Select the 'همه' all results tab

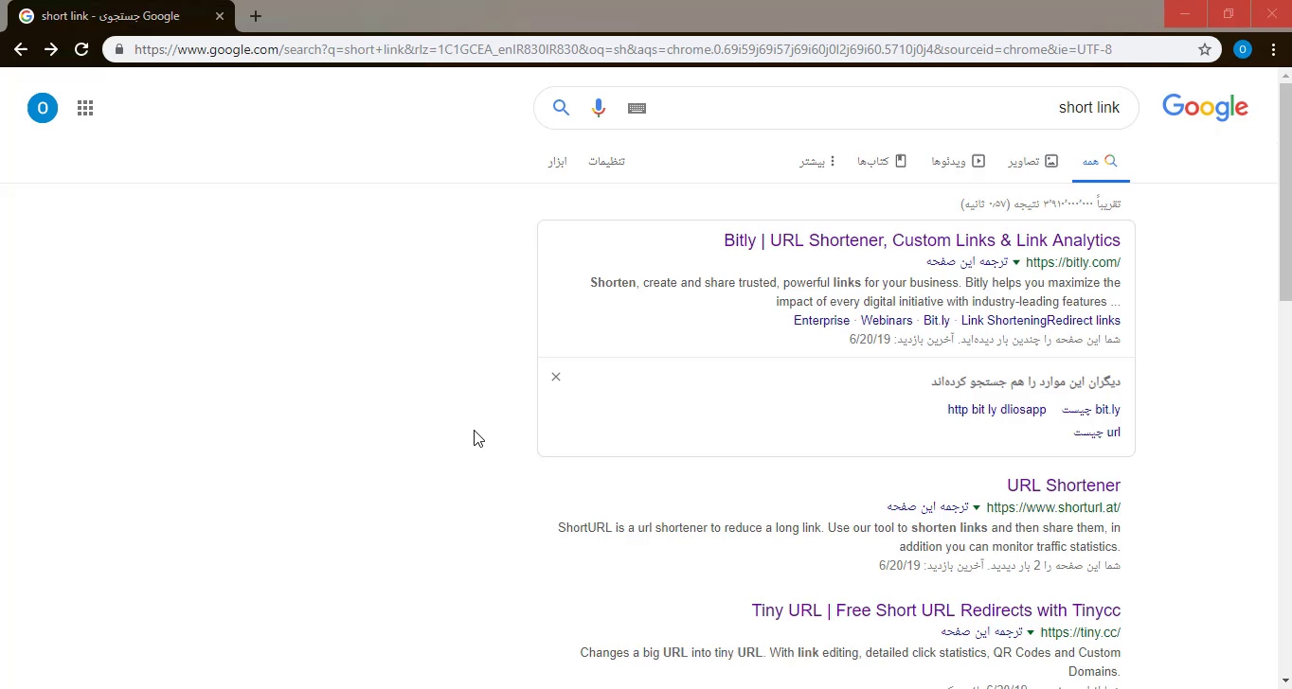[1101, 161]
